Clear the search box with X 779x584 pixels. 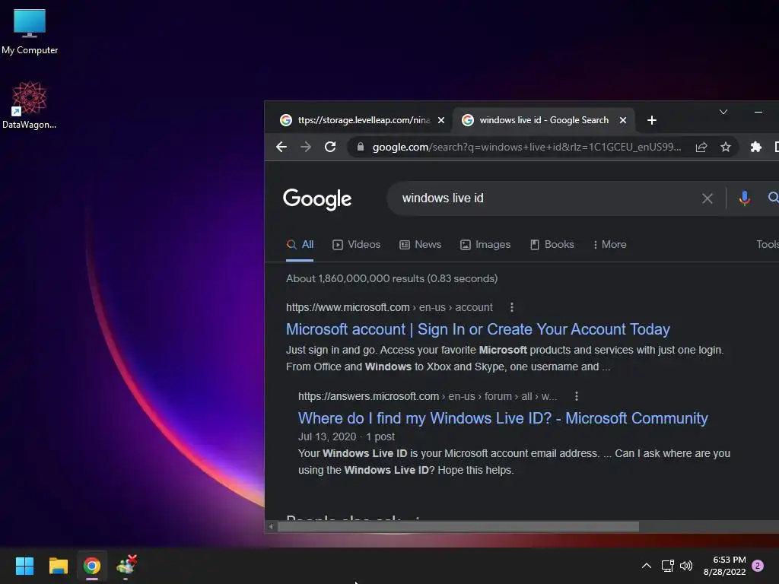tap(707, 198)
